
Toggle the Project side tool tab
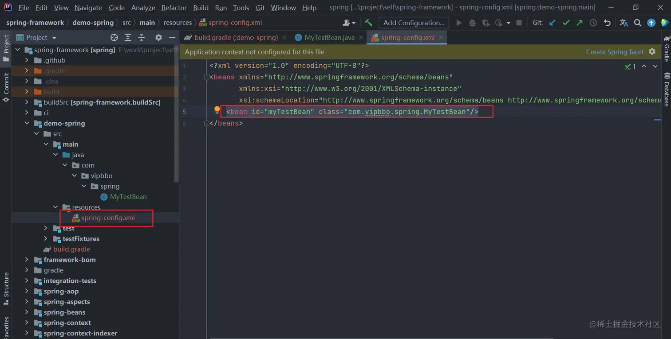pos(6,48)
